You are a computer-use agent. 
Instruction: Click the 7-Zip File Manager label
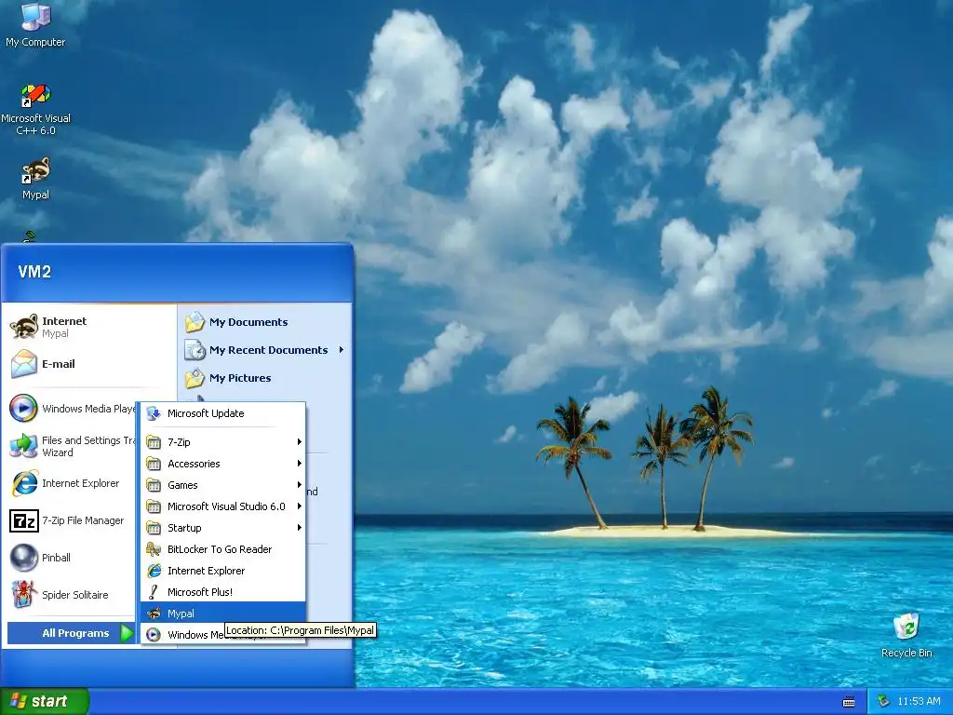coord(83,520)
